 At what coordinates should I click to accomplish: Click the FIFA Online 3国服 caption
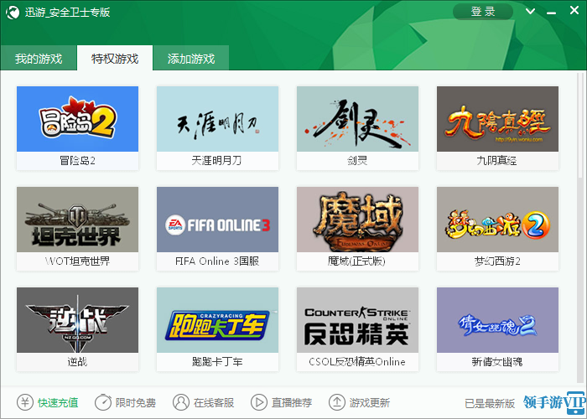point(217,261)
